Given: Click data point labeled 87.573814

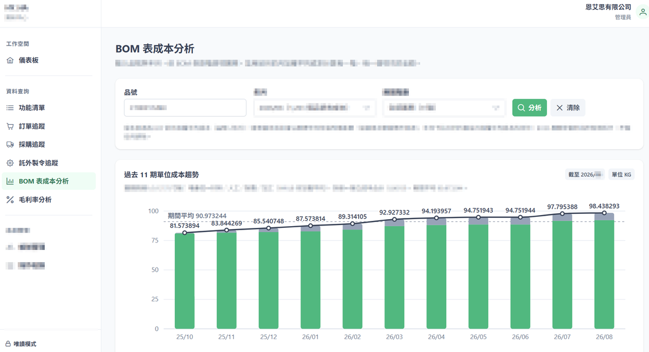Looking at the screenshot, I should (x=311, y=226).
